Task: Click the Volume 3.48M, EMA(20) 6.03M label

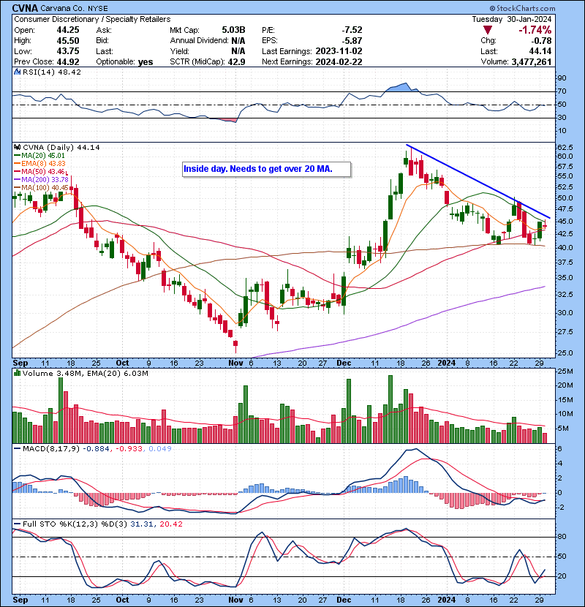Action: click(85, 373)
